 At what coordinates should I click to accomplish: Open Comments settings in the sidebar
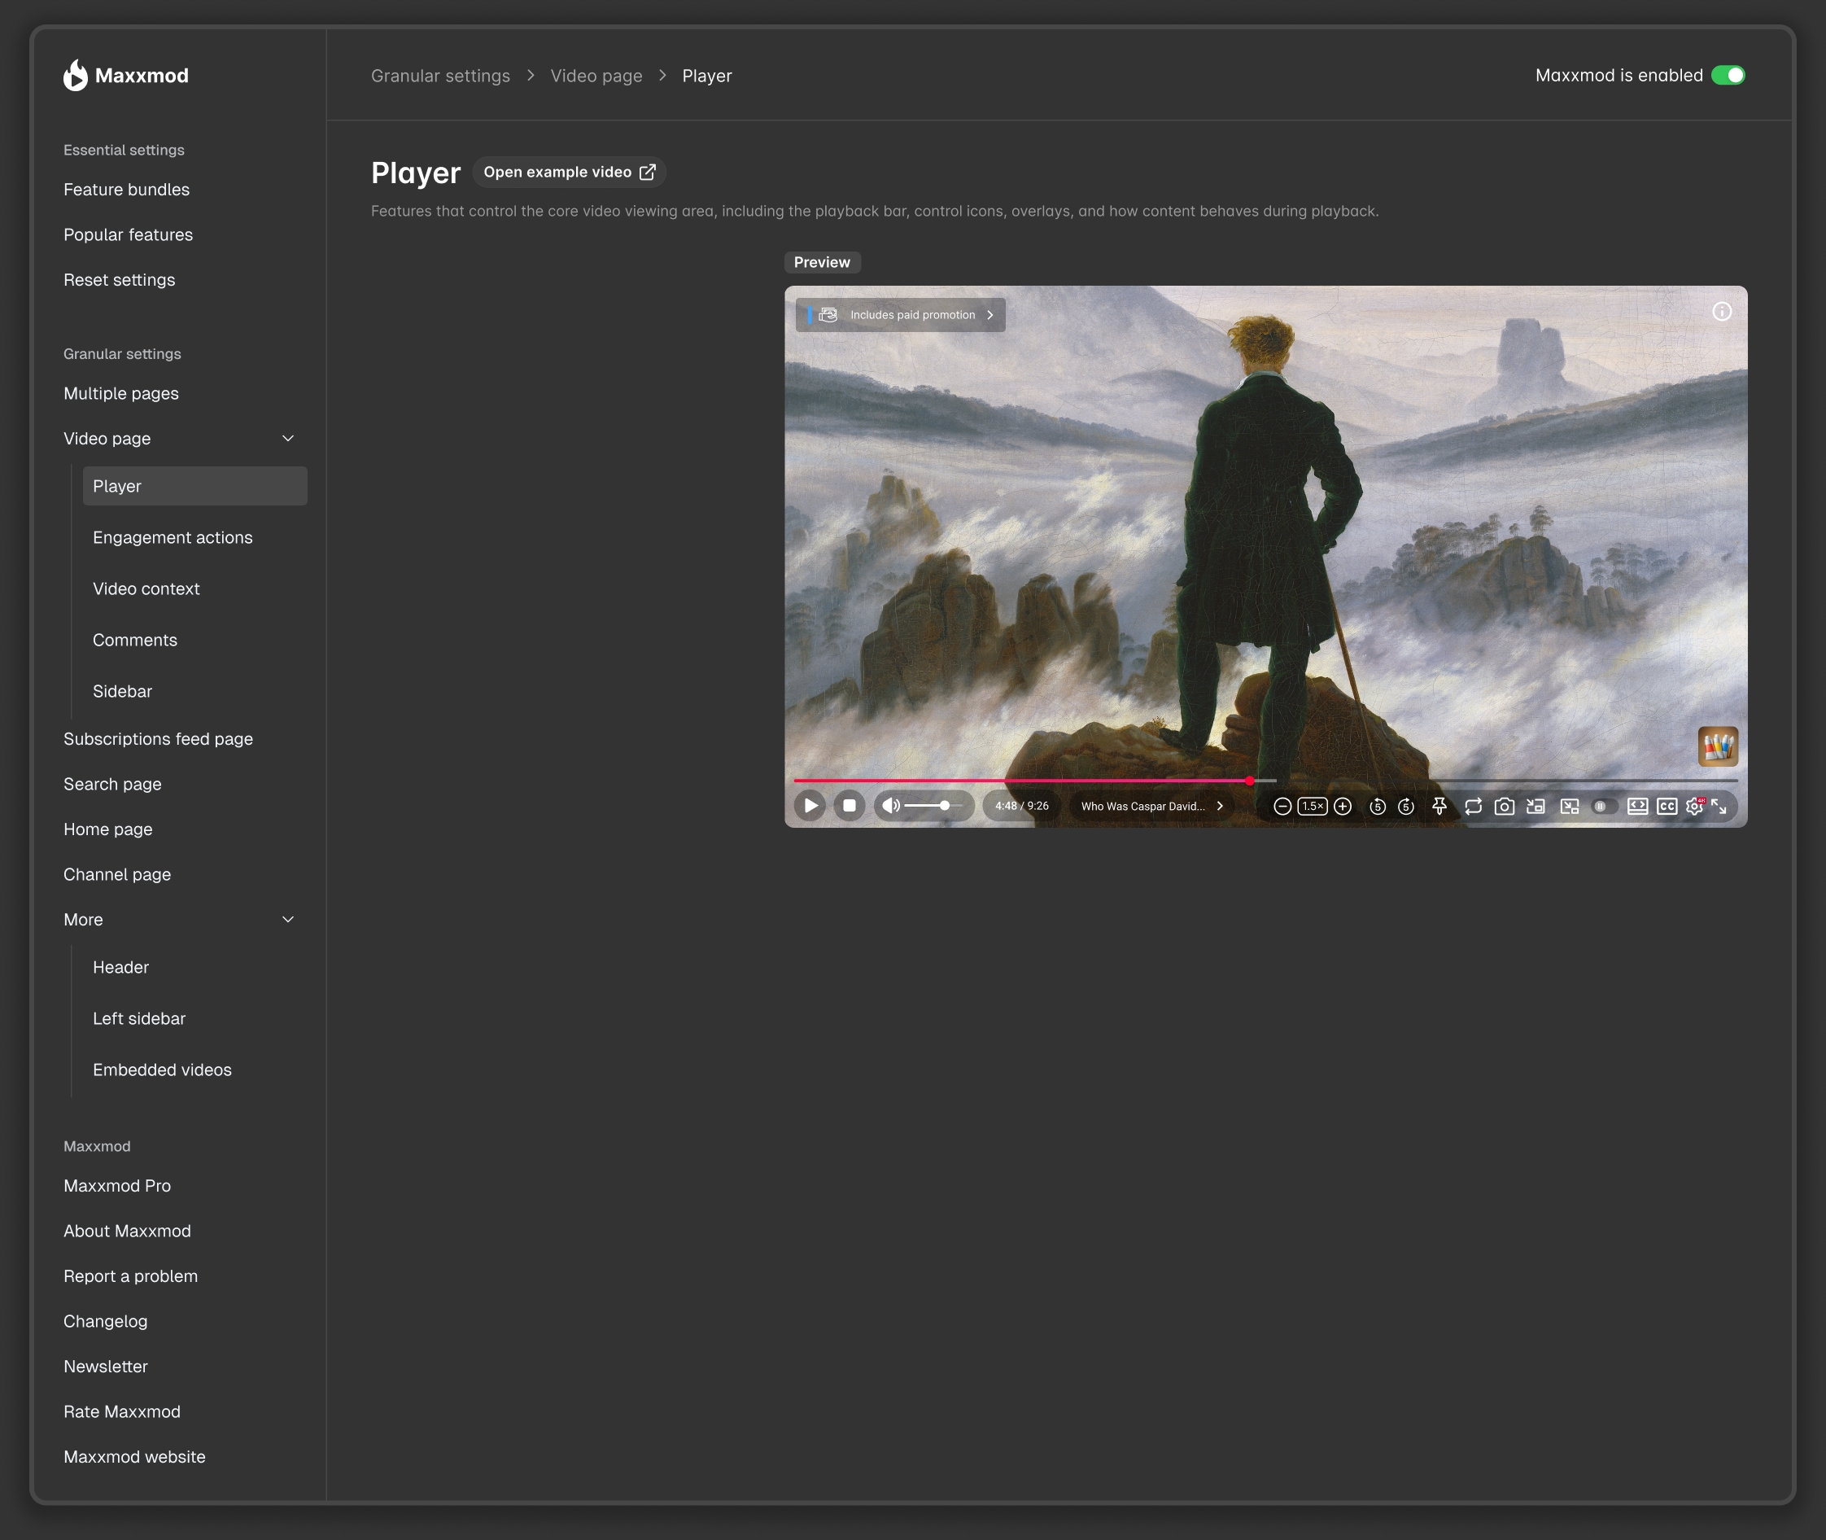coord(135,640)
